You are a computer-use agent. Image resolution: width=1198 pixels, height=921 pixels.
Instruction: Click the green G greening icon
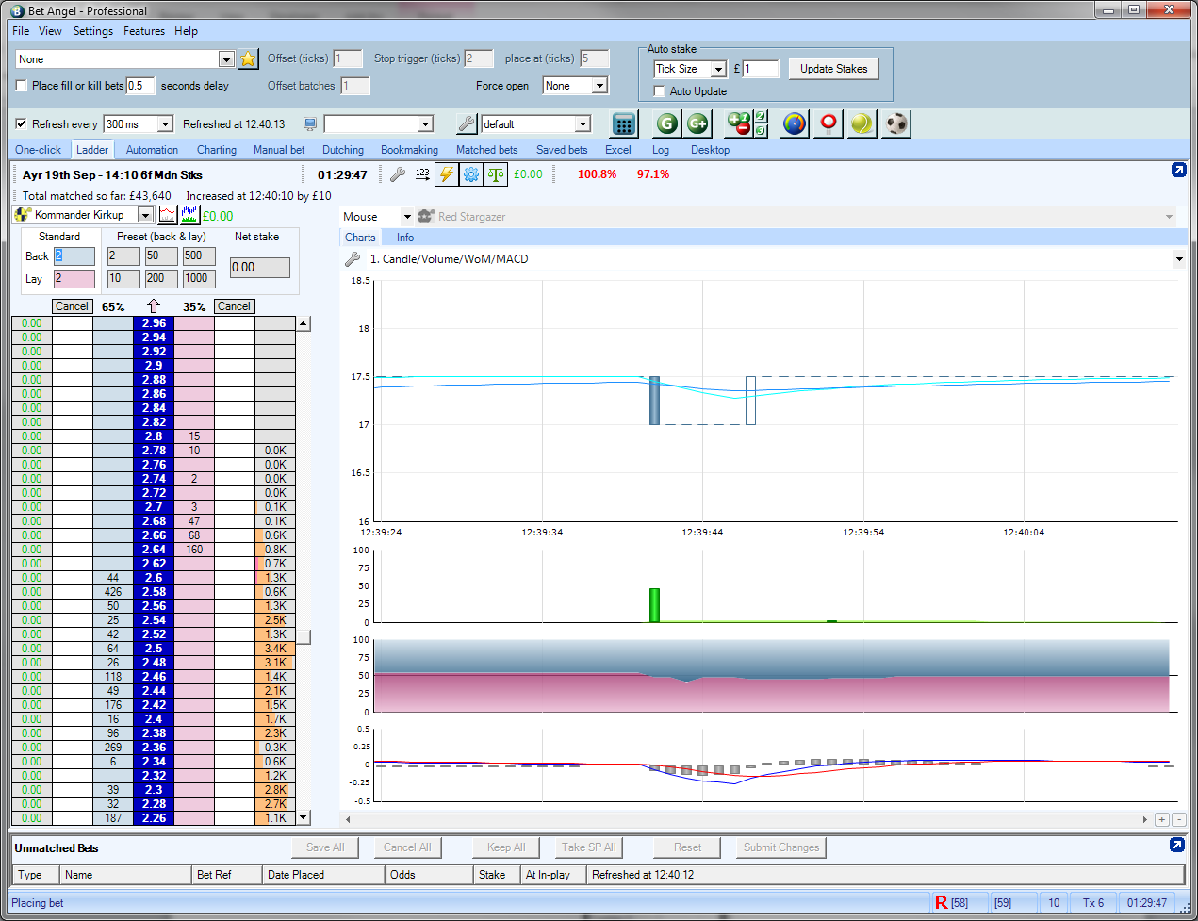667,123
